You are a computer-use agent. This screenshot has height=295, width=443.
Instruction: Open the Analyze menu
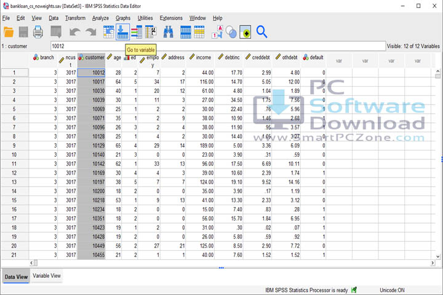[x=100, y=18]
